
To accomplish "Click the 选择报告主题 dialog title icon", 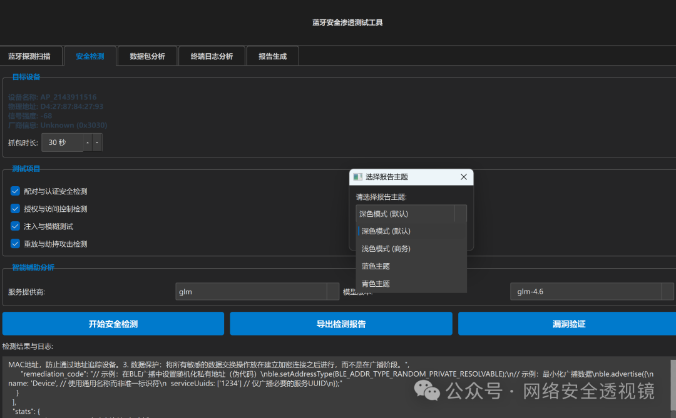I will pyautogui.click(x=357, y=177).
